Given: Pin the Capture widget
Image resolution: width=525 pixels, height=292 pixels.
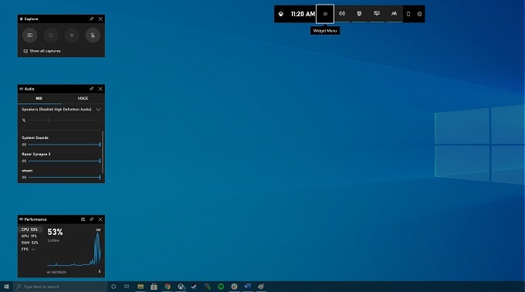Looking at the screenshot, I should pos(91,19).
